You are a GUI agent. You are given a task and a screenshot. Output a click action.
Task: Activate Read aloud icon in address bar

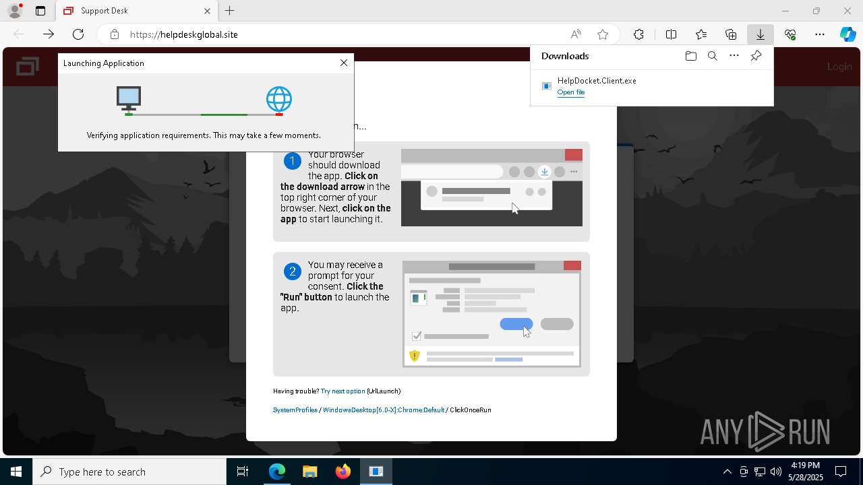pos(576,34)
